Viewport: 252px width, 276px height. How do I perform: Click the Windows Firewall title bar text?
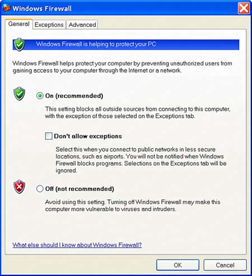(42, 8)
